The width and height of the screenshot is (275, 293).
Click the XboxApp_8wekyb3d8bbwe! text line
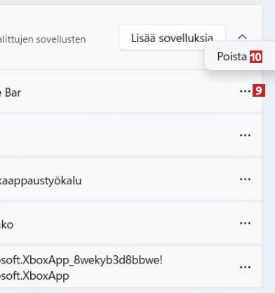pos(81,260)
